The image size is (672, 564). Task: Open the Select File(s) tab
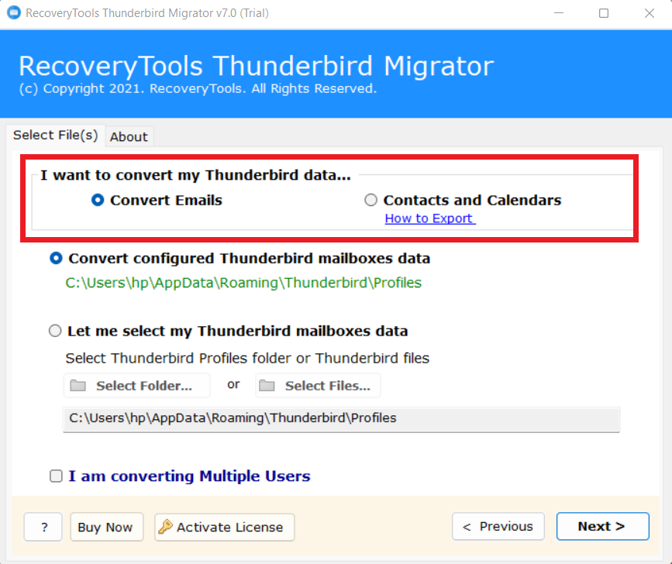pos(55,136)
